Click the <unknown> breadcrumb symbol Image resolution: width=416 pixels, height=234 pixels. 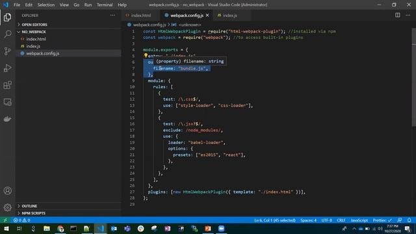(190, 25)
